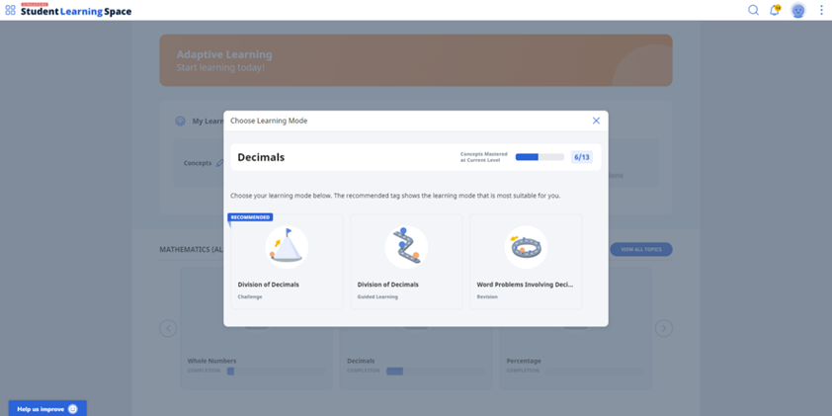Screen dimensions: 832x416
Task: Select the circular track Revision icon
Action: click(526, 247)
